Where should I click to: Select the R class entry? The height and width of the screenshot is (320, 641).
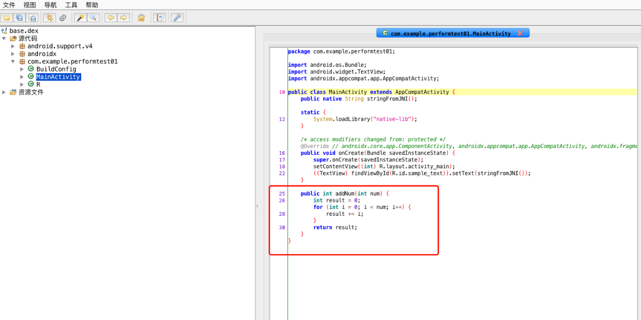(x=38, y=84)
